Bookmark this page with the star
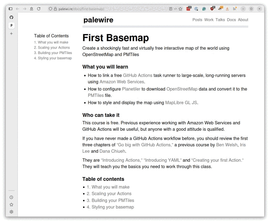 tap(180, 9)
